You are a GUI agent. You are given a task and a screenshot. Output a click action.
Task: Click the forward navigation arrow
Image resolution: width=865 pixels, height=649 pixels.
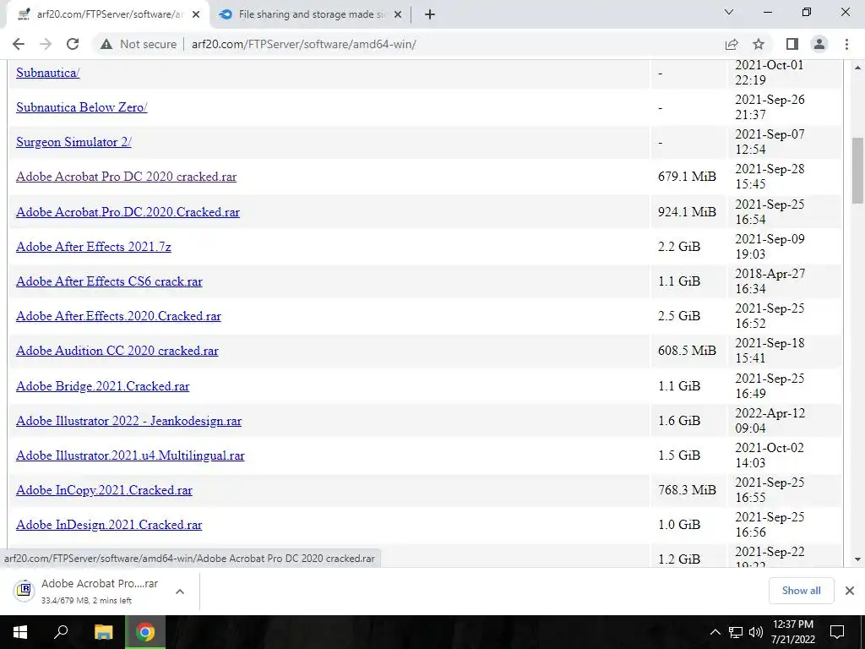pos(46,44)
